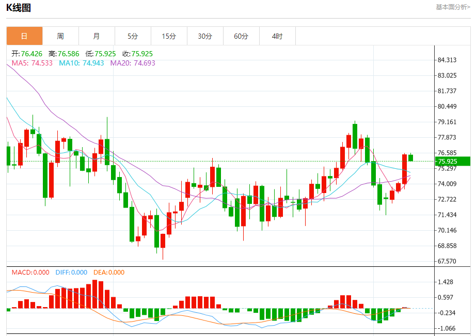This screenshot has height=336, width=476.
Task: Open the 4时 interval tab
Action: (x=277, y=36)
